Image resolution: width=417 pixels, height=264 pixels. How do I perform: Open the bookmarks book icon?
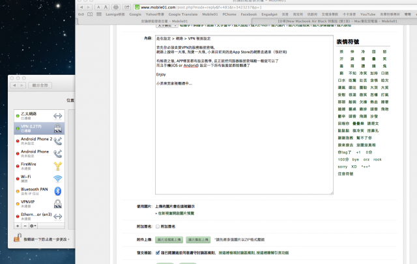pyautogui.click(x=90, y=14)
